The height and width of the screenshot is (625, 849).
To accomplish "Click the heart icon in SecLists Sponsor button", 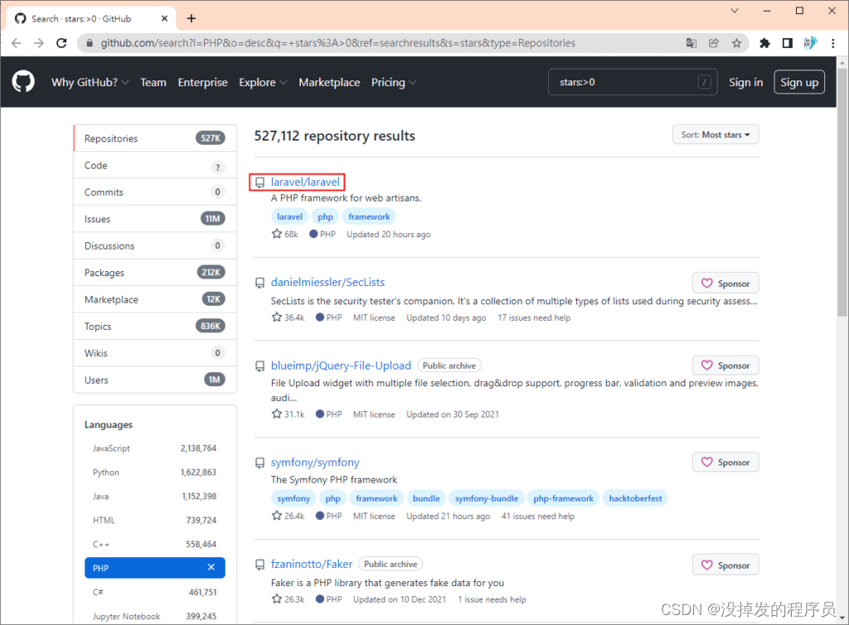I will coord(706,283).
